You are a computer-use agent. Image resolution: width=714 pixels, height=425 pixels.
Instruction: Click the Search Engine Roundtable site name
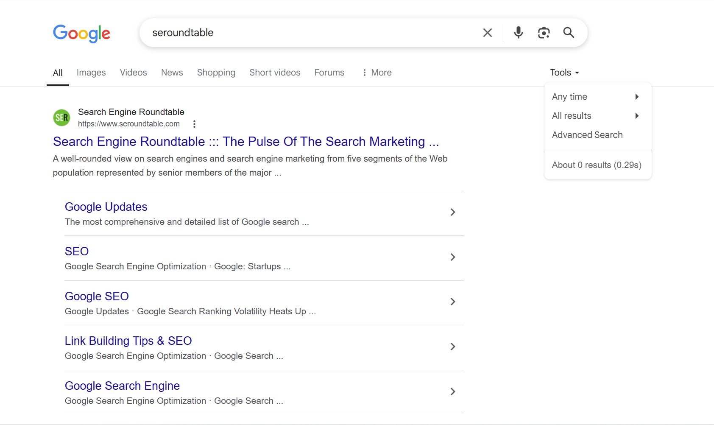(131, 112)
